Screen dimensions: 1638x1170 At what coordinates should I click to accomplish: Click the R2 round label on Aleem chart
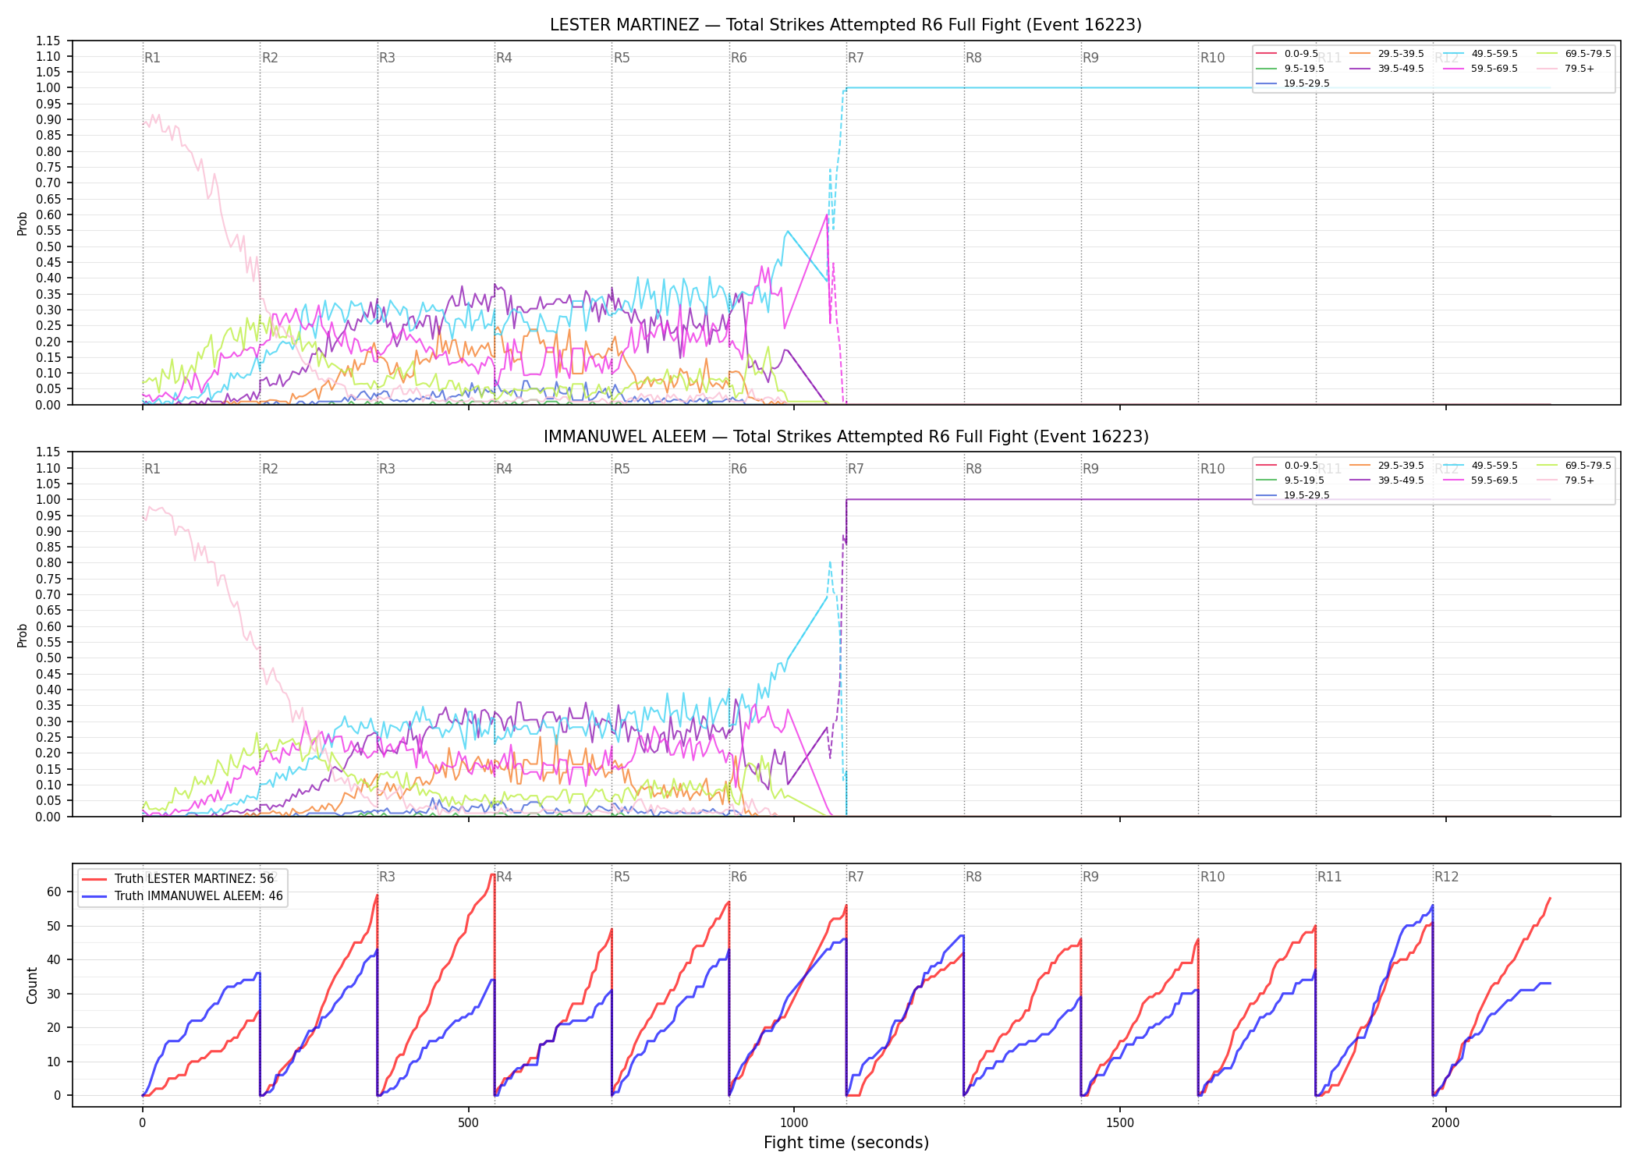[270, 469]
